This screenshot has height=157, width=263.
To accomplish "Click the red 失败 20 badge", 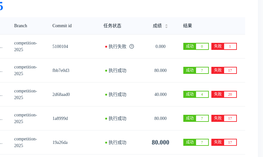I will click(224, 94).
